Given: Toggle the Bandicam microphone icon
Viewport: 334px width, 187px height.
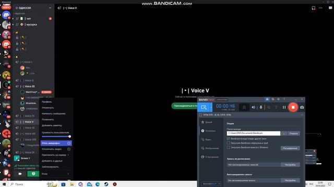Looking at the screenshot, I should tap(261, 108).
